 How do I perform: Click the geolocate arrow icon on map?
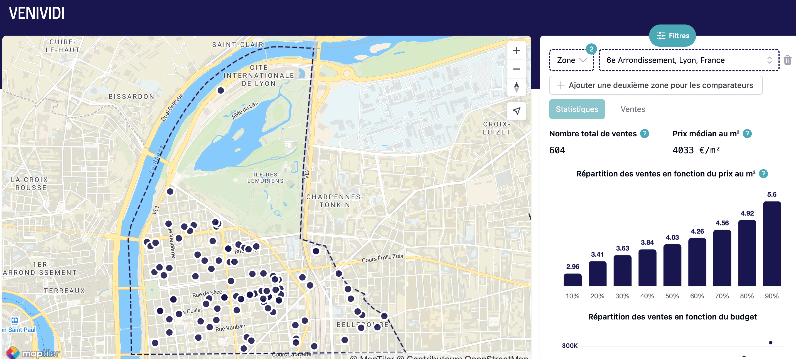point(516,110)
